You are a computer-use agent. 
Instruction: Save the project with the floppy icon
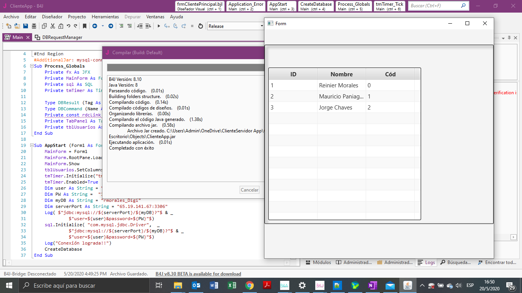tap(26, 26)
